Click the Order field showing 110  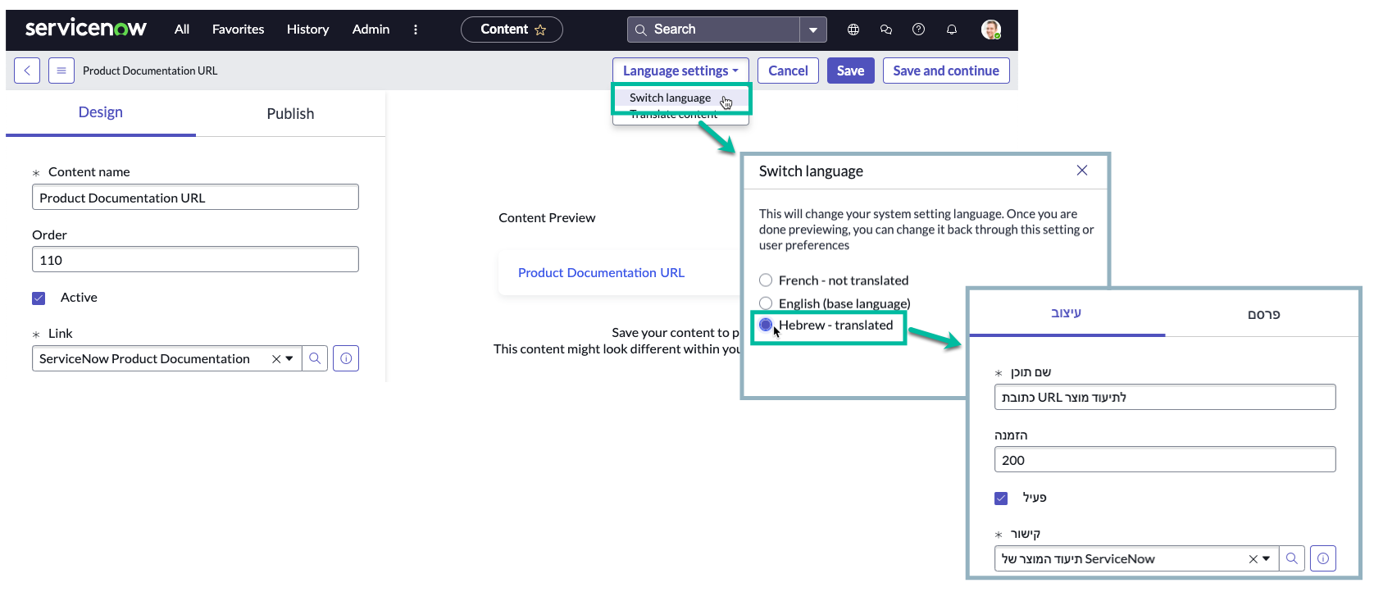(195, 260)
